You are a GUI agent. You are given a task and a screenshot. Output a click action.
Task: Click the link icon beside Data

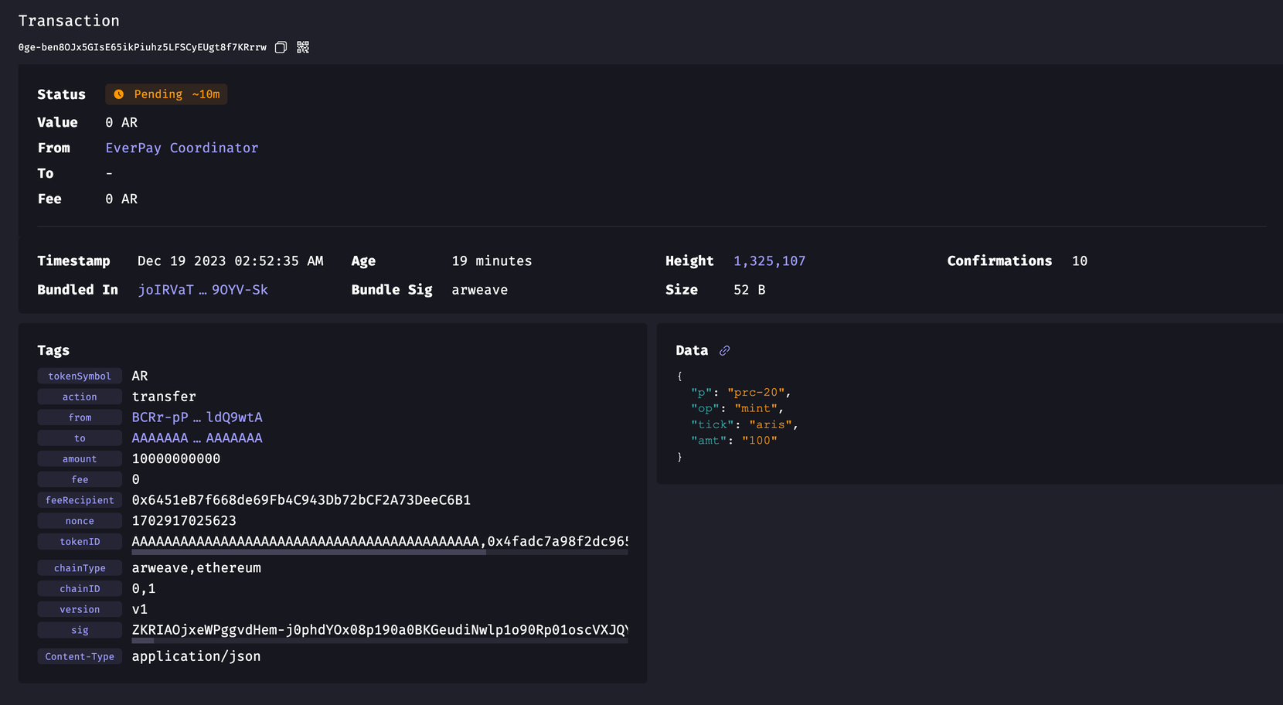724,350
